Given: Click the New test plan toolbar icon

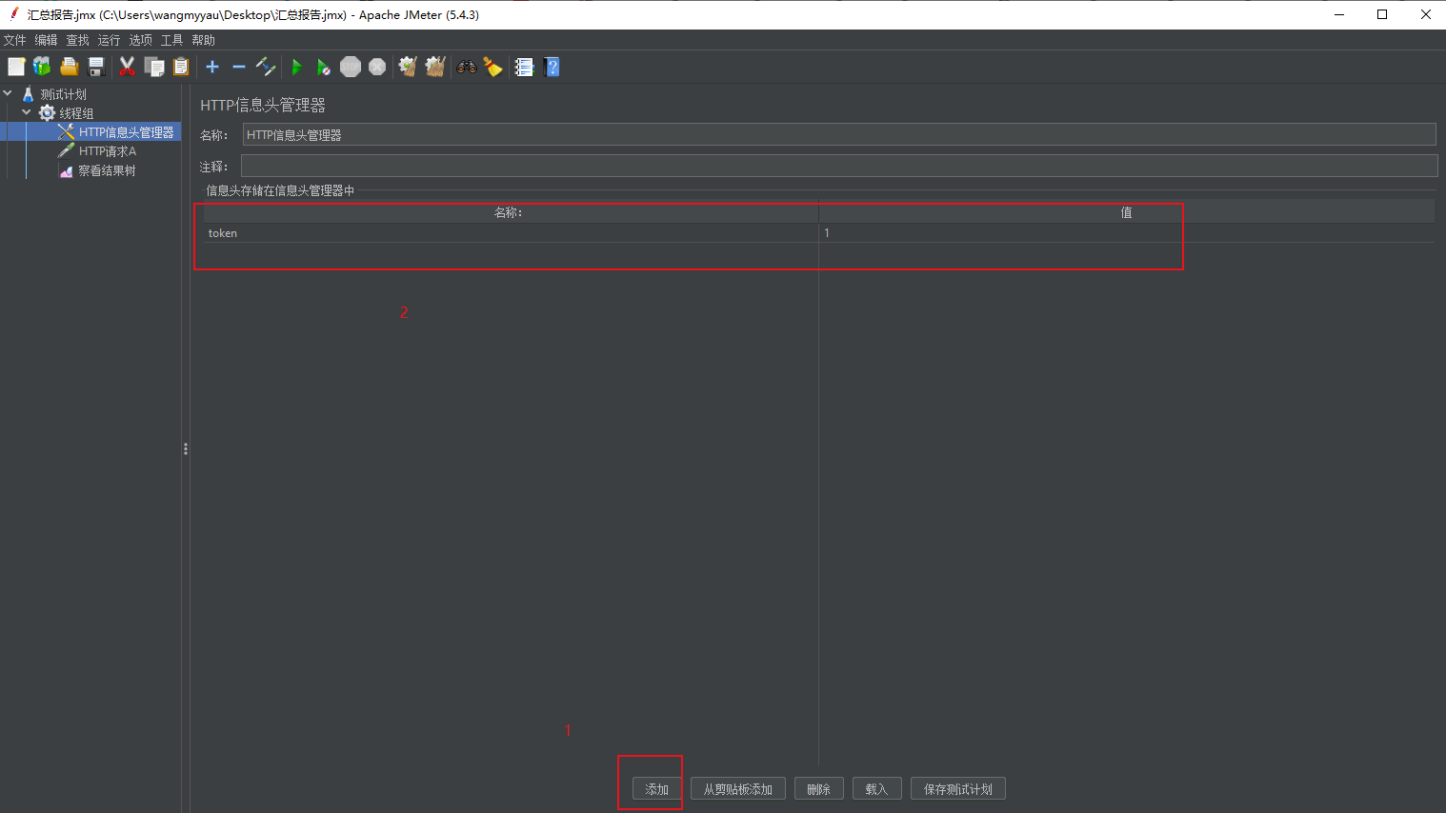Looking at the screenshot, I should (x=16, y=67).
